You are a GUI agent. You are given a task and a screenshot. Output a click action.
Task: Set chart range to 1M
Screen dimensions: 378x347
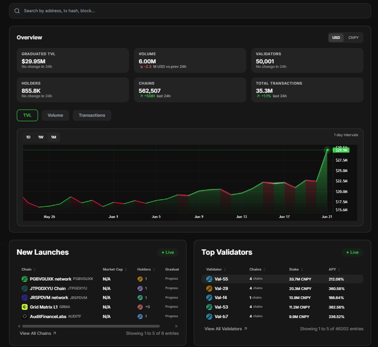tap(53, 137)
